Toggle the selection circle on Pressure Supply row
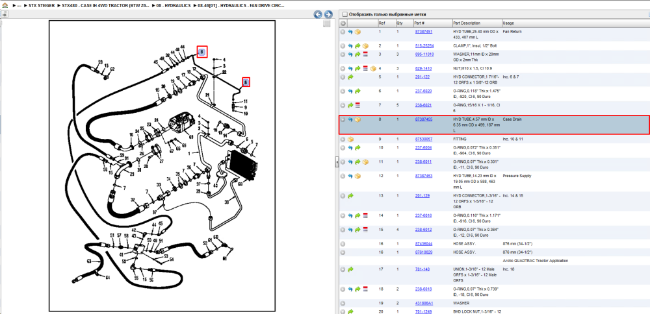Image resolution: width=650 pixels, height=314 pixels. pyautogui.click(x=343, y=176)
